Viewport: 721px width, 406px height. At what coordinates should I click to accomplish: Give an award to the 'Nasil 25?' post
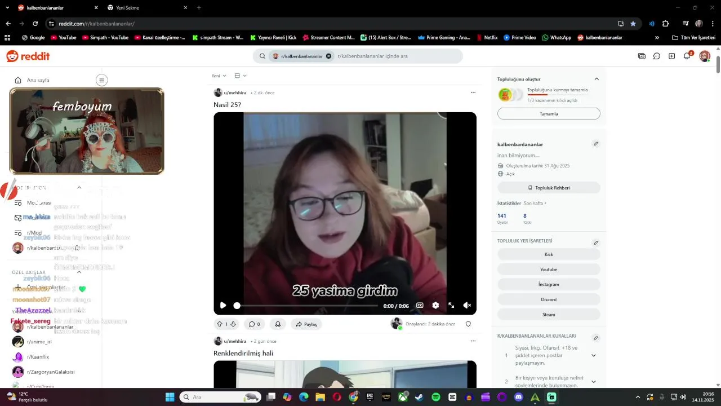(x=278, y=324)
